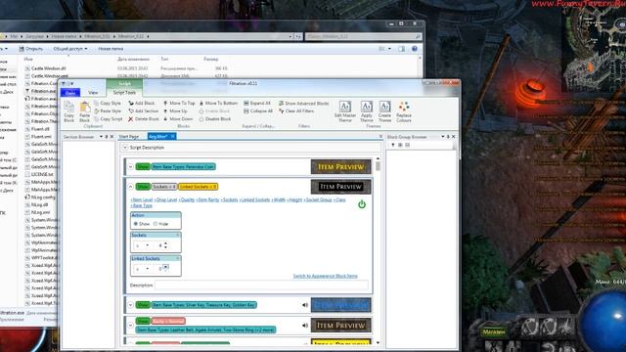
Task: Click Switch to Appearance Block Items link
Action: pos(325,276)
